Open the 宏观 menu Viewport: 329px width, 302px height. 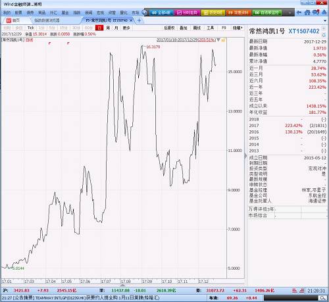pyautogui.click(x=100, y=13)
